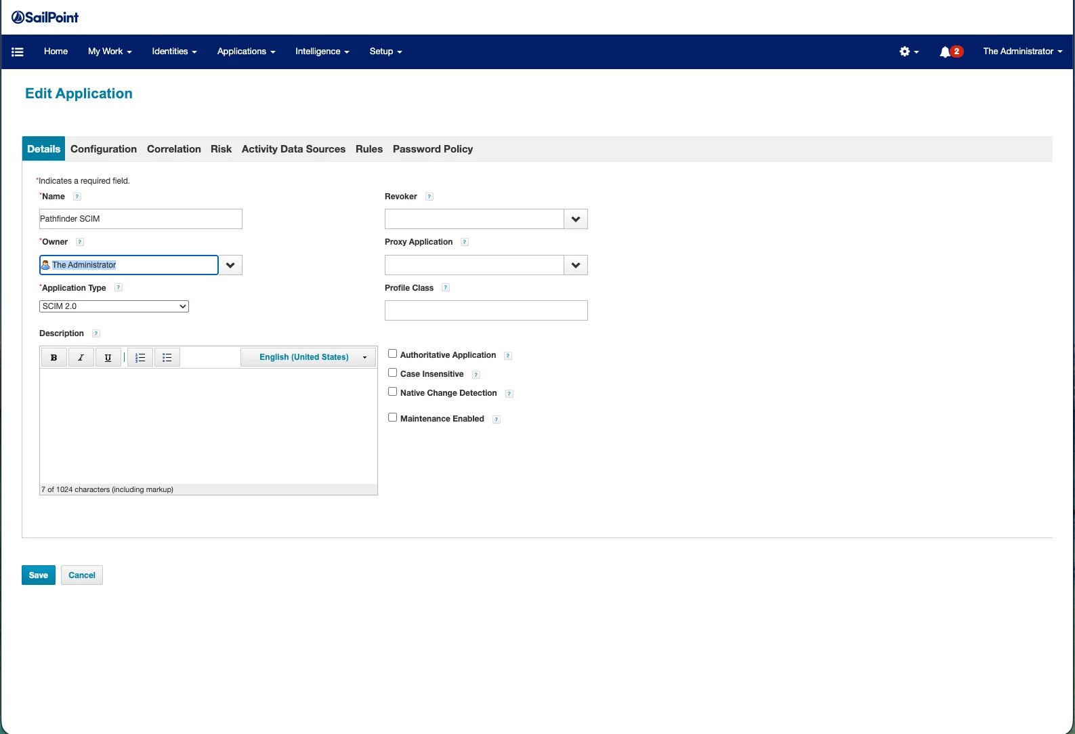Viewport: 1075px width, 734px height.
Task: Toggle bold formatting in Description editor
Action: (x=54, y=357)
